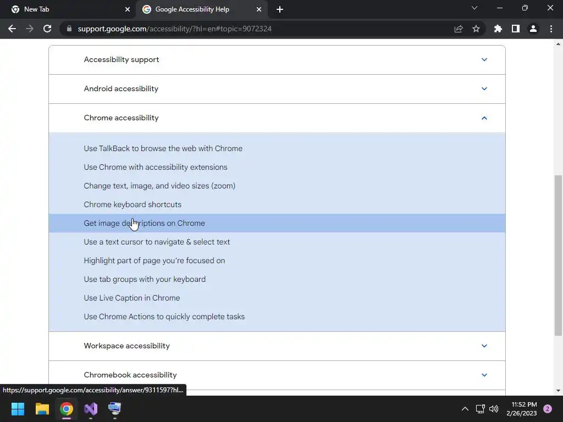Open File Explorer from taskbar
Image resolution: width=563 pixels, height=422 pixels.
click(x=42, y=409)
